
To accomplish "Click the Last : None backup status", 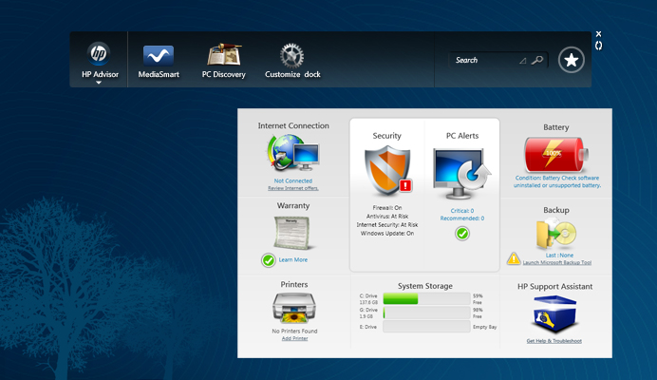I will pyautogui.click(x=559, y=255).
